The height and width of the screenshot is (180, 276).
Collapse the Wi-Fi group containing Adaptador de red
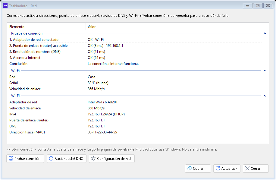[265, 96]
